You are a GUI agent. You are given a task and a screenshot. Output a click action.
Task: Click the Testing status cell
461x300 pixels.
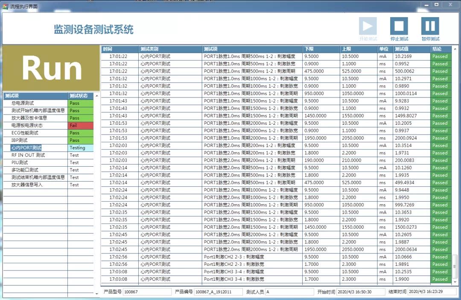tap(81, 147)
